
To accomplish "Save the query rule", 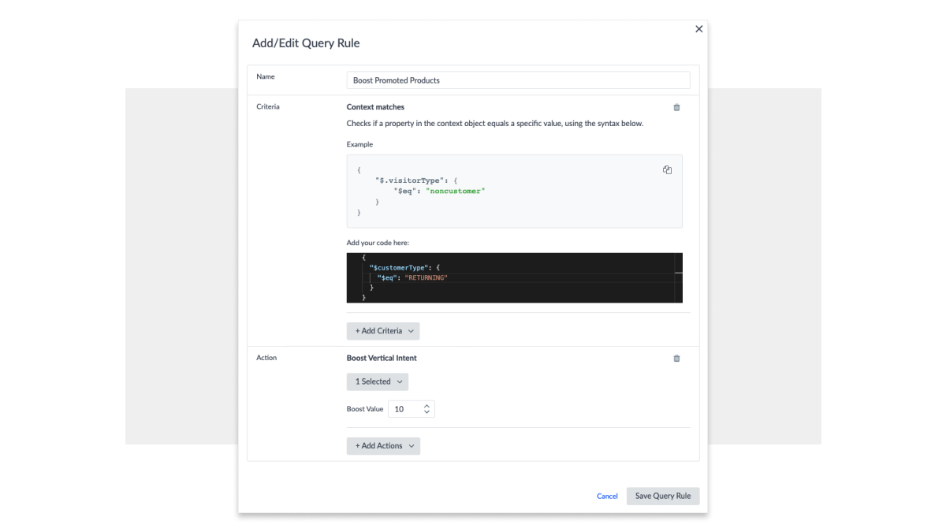I will [663, 496].
